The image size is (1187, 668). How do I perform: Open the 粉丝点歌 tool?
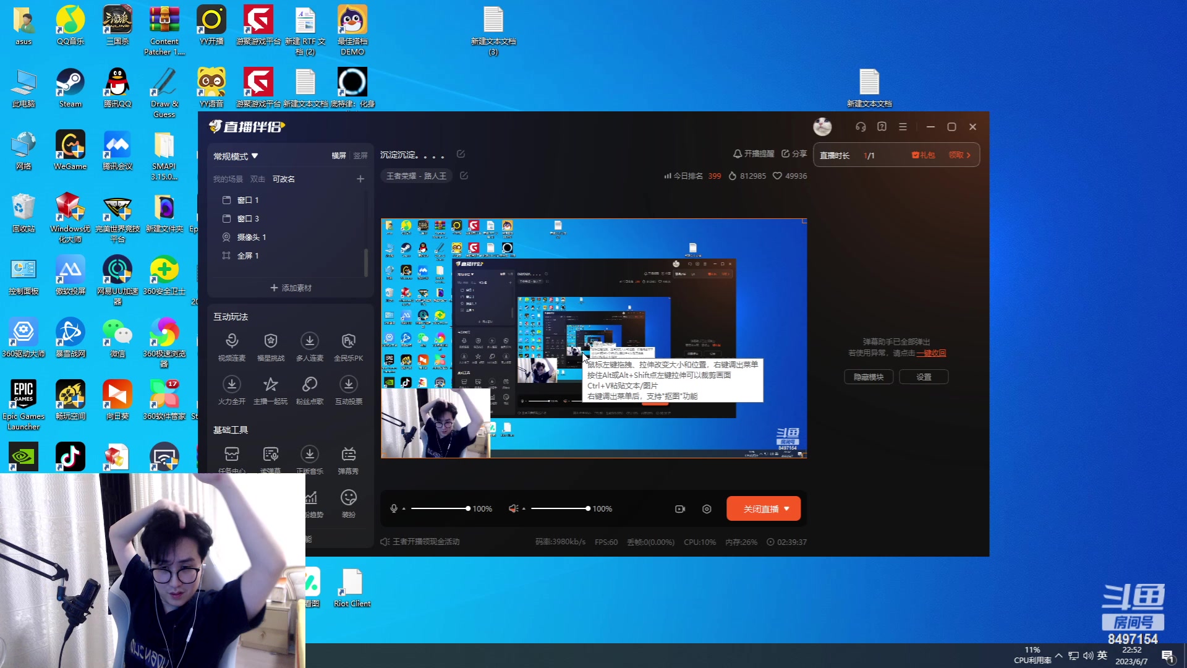(x=310, y=385)
